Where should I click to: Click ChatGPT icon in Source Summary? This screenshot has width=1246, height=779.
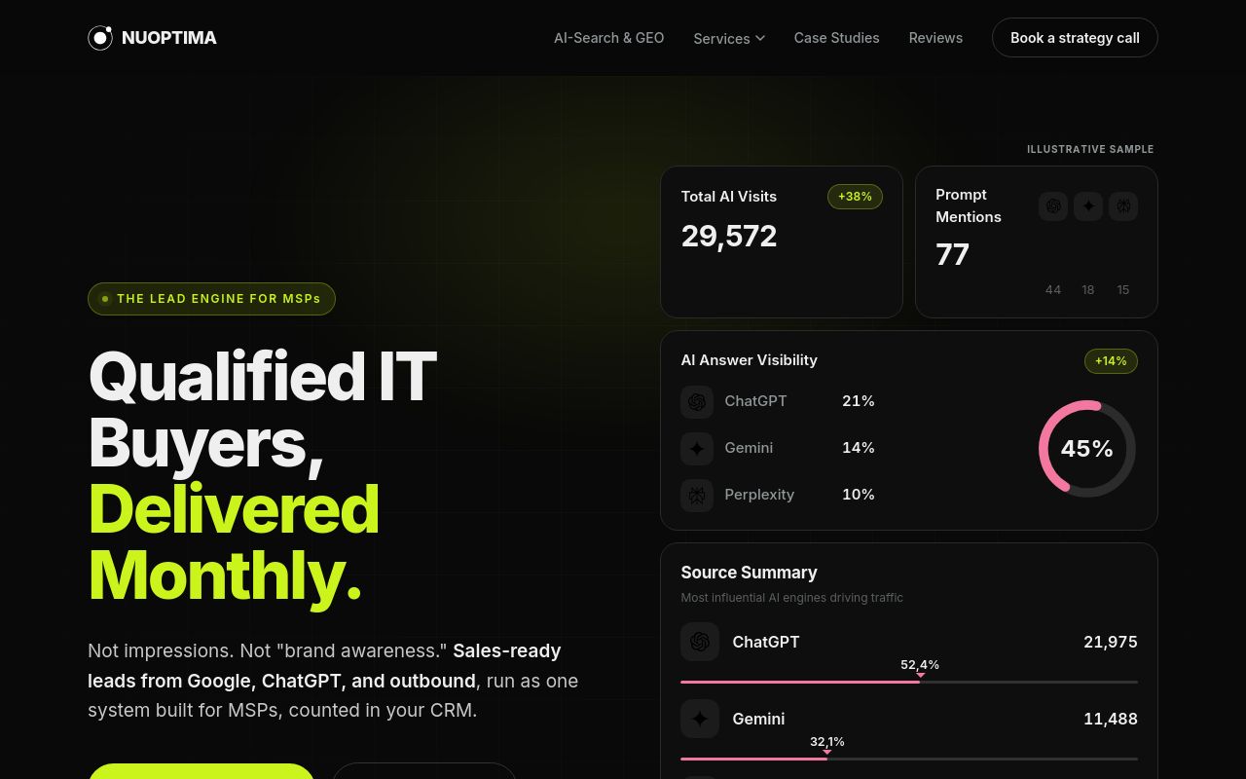pos(700,642)
